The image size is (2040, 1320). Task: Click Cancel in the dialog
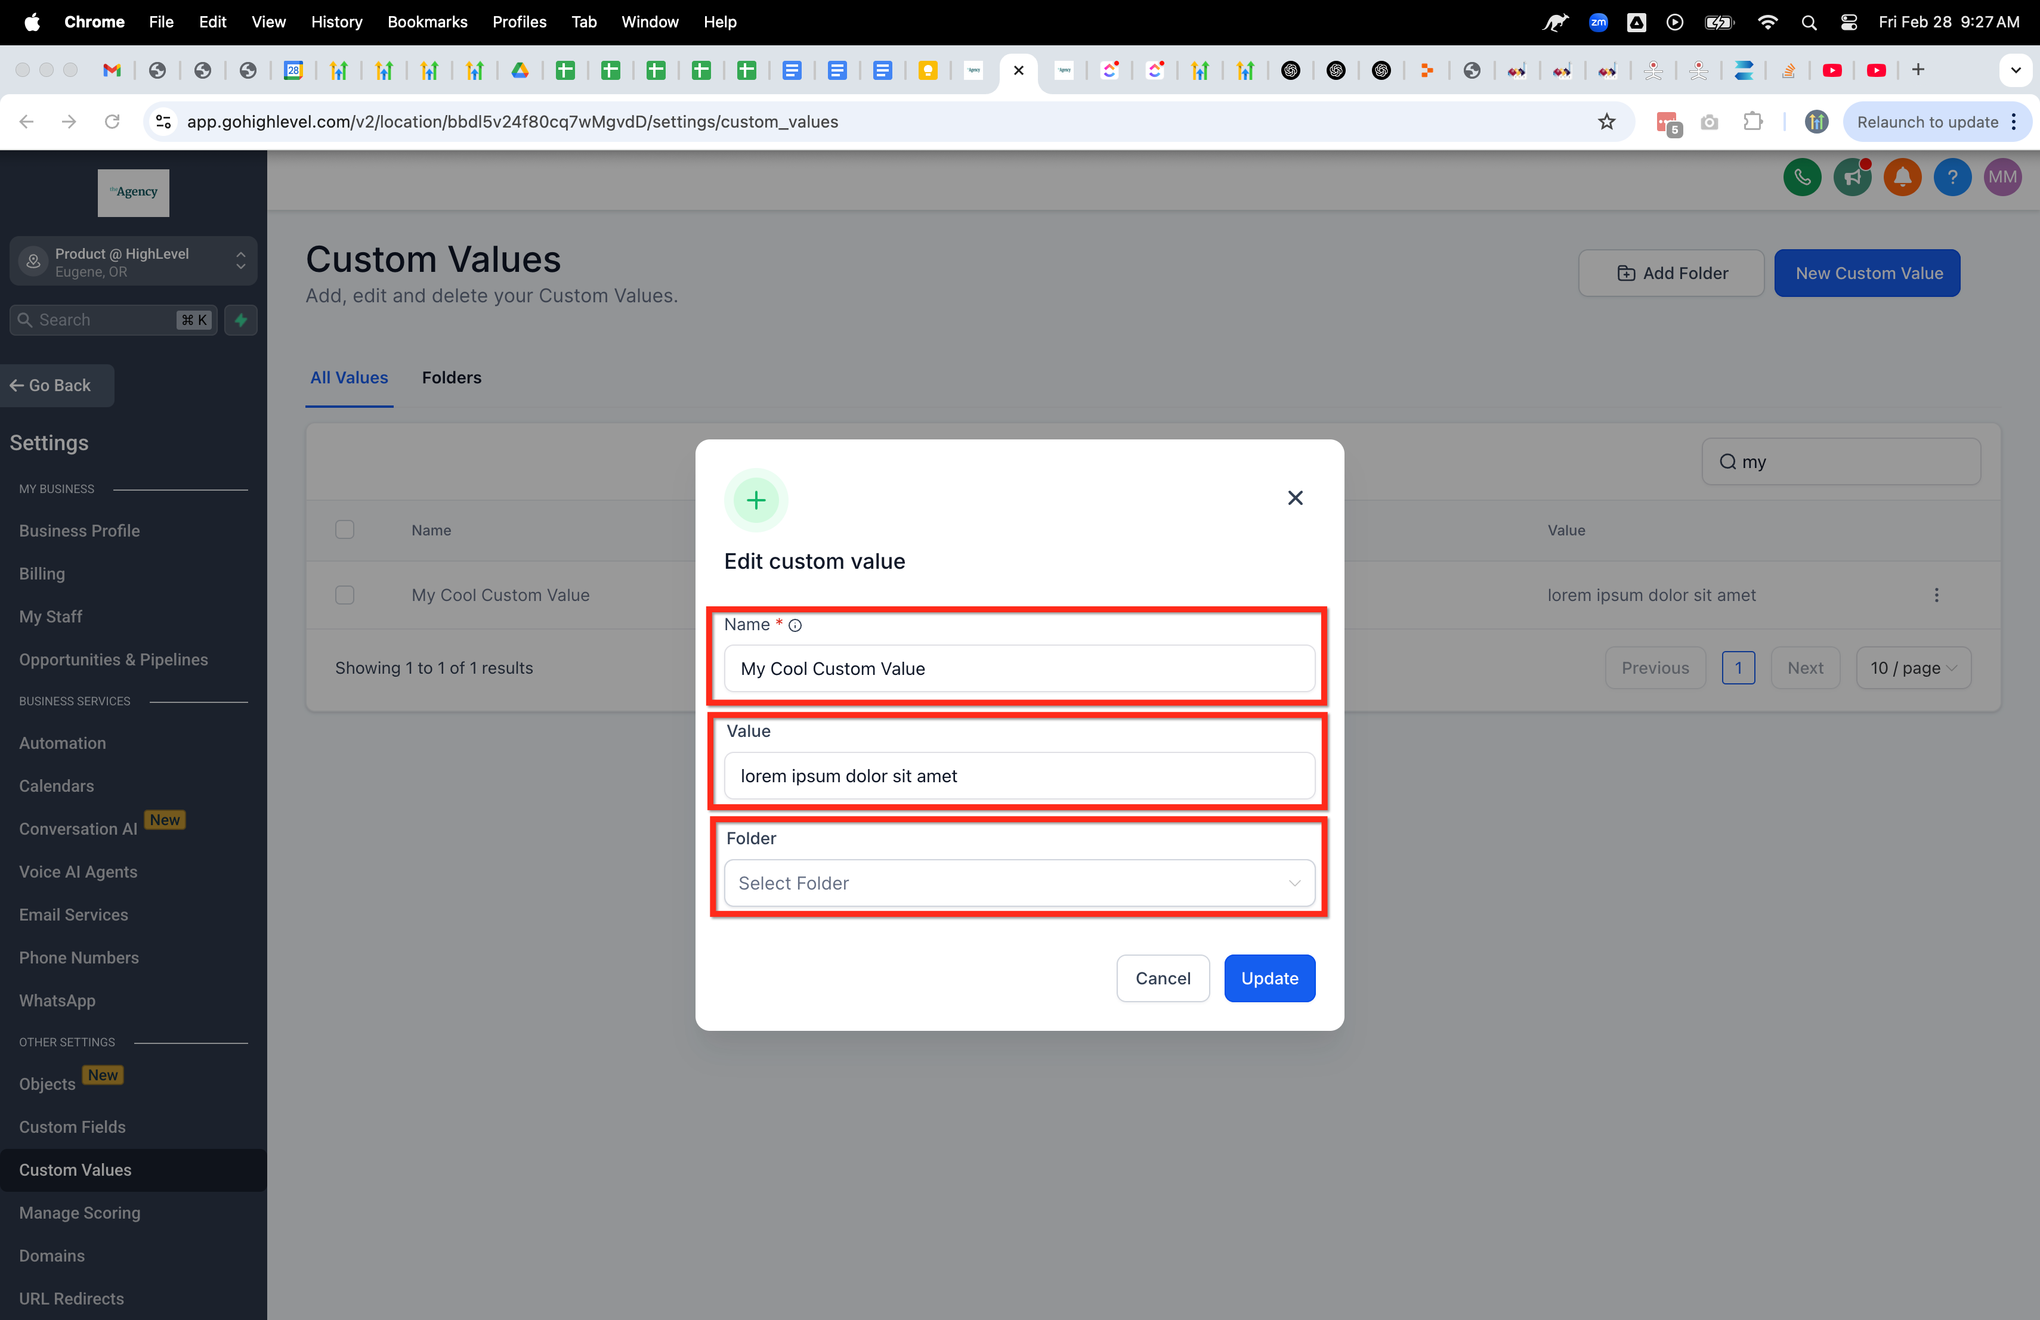point(1163,977)
